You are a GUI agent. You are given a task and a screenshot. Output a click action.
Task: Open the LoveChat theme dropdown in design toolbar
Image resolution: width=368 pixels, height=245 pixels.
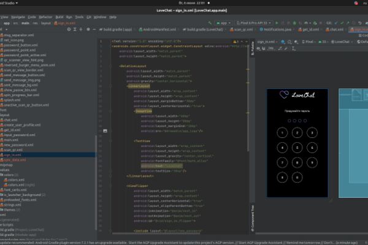point(342,42)
